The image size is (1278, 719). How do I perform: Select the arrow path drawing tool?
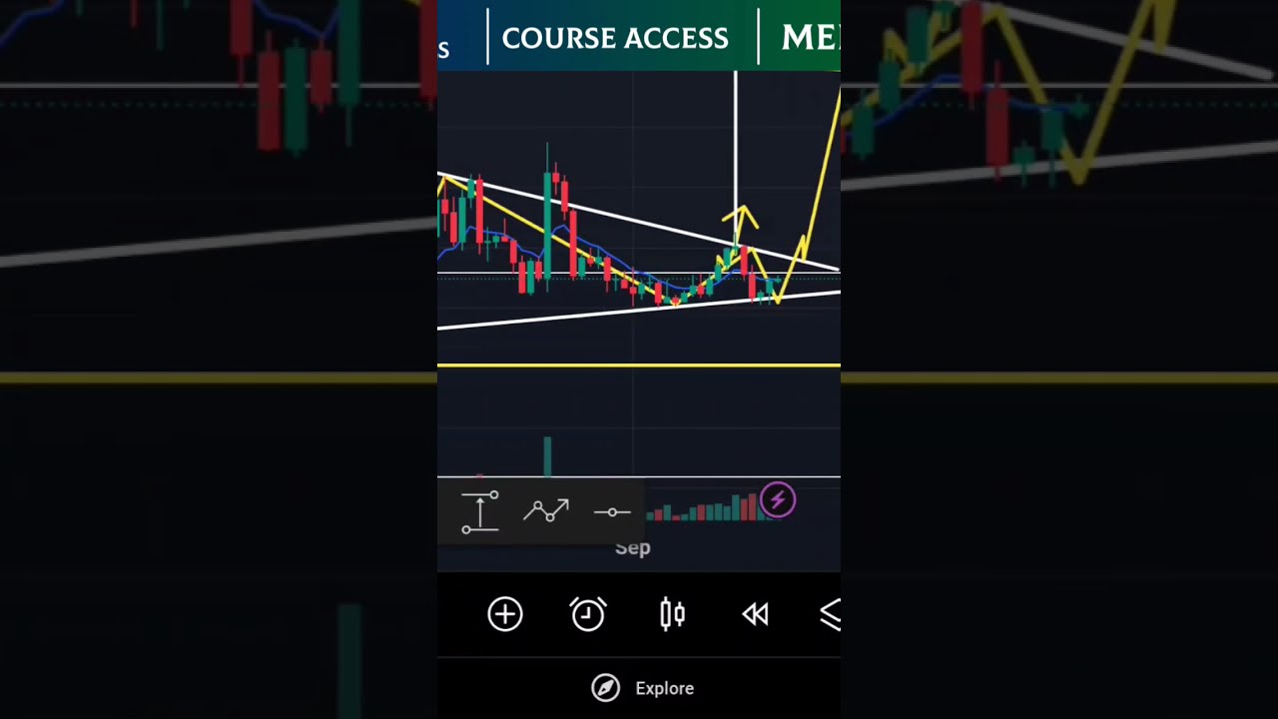point(546,511)
